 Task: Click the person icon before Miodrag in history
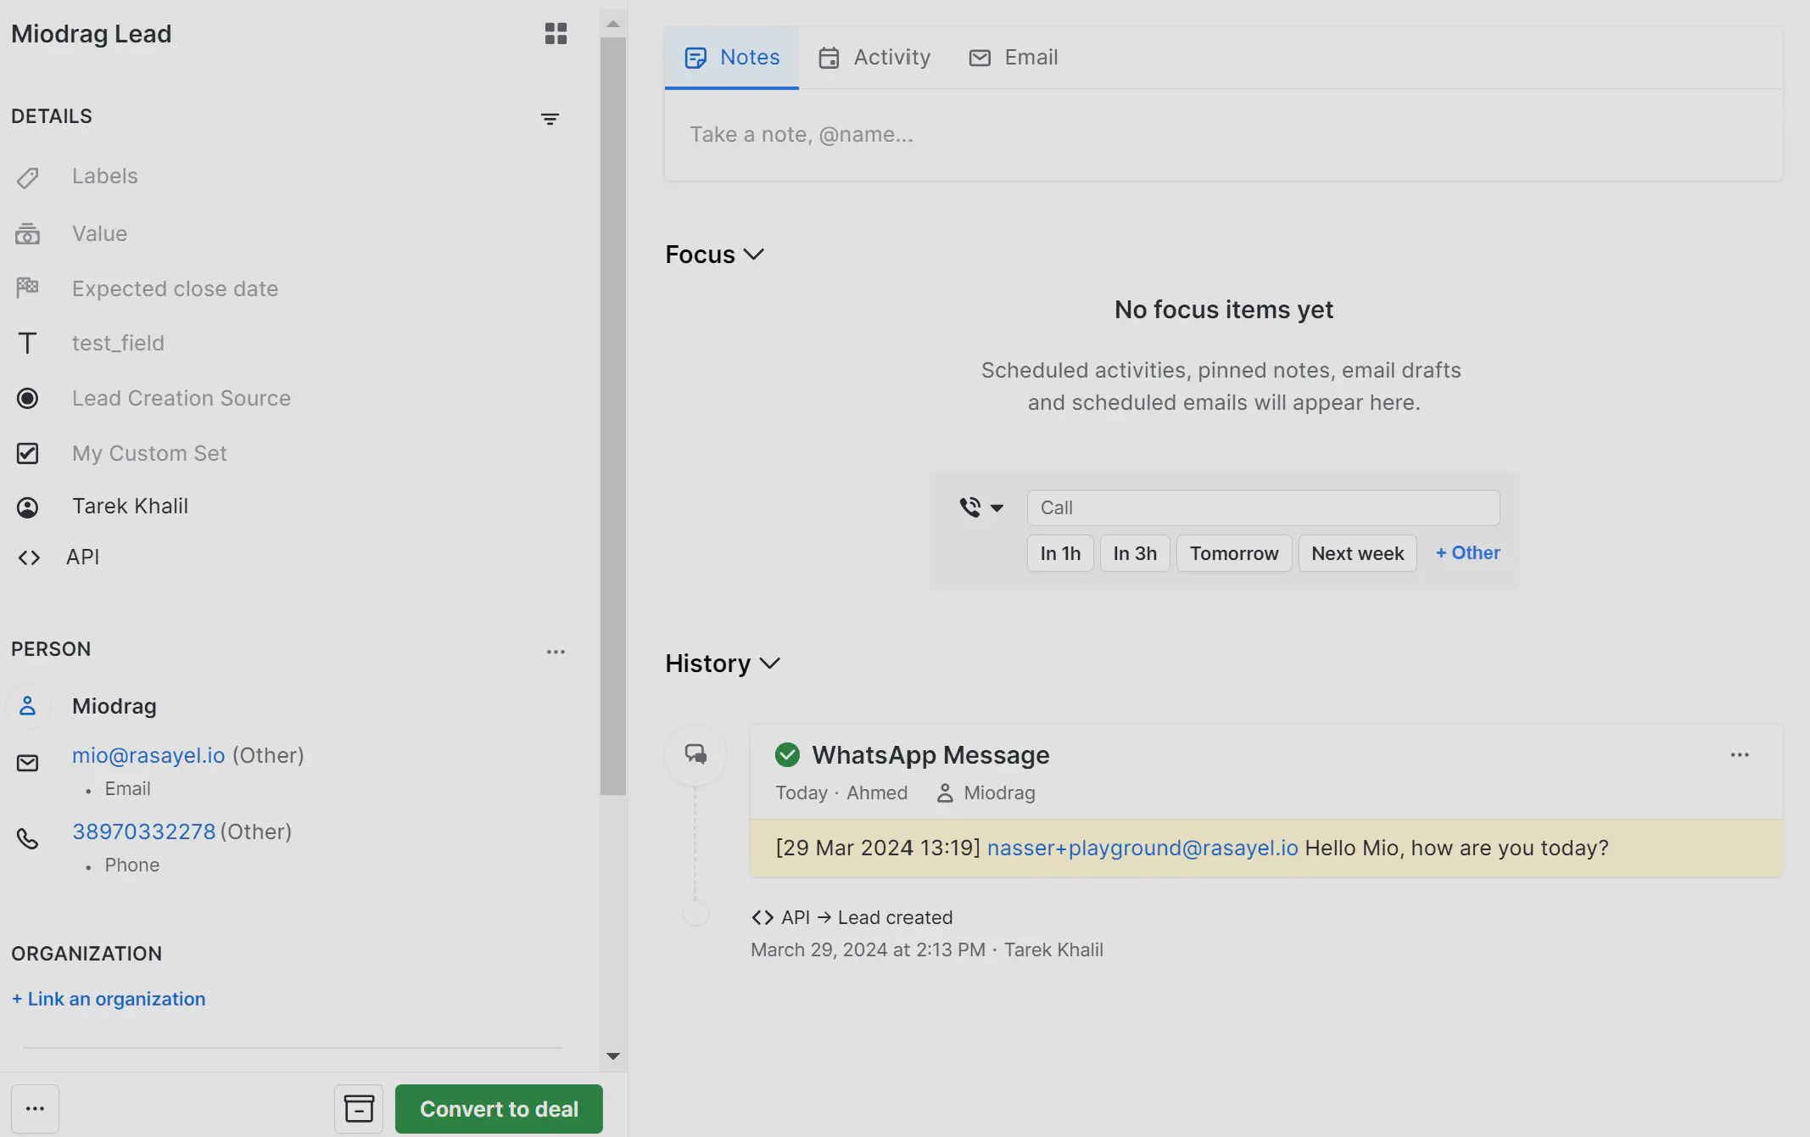pyautogui.click(x=944, y=793)
